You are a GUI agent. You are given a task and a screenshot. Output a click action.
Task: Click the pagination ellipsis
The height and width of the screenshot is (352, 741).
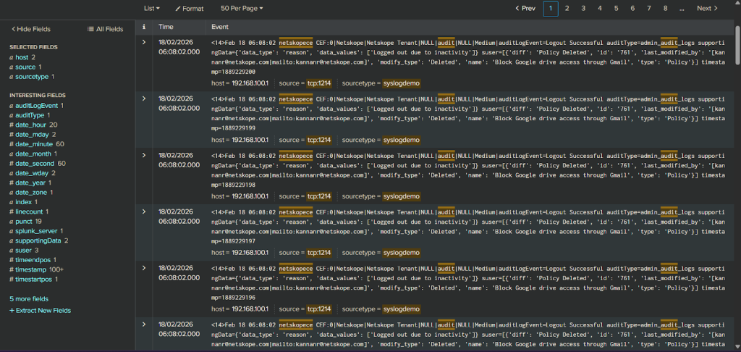tap(682, 8)
